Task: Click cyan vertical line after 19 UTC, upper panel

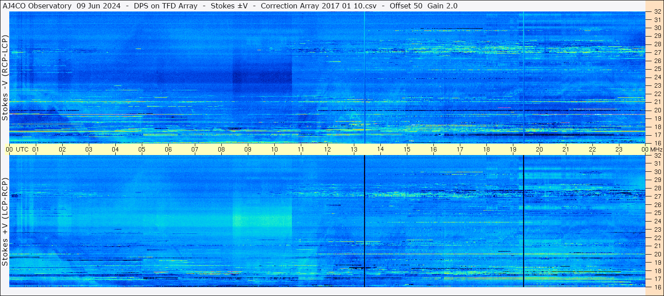Action: pos(524,78)
